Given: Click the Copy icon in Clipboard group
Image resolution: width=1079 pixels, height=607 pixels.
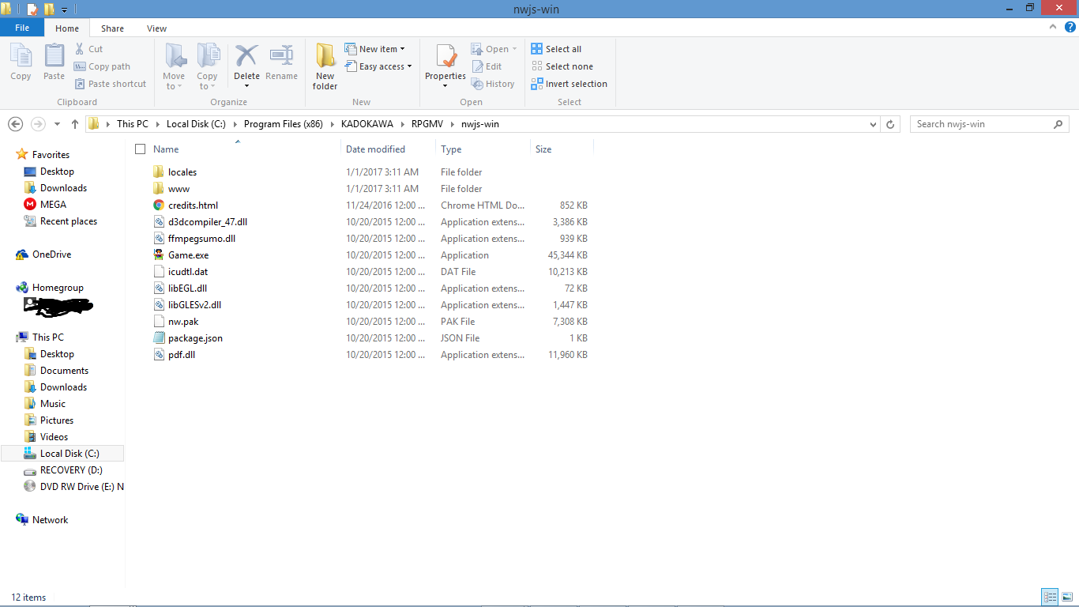Looking at the screenshot, I should pyautogui.click(x=21, y=56).
